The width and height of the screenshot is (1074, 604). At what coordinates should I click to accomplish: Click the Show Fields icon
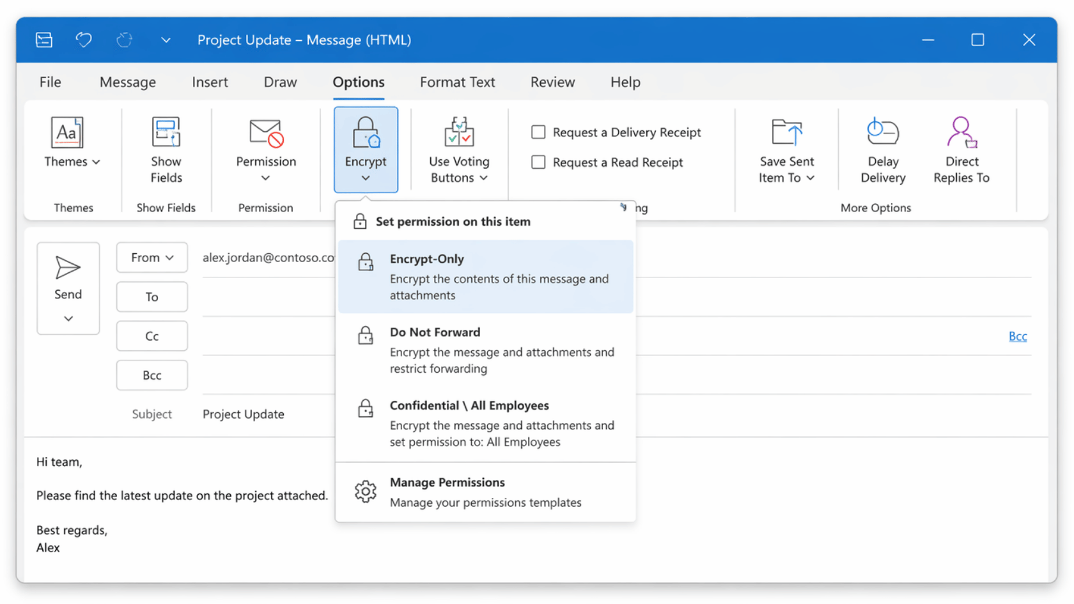click(x=166, y=132)
